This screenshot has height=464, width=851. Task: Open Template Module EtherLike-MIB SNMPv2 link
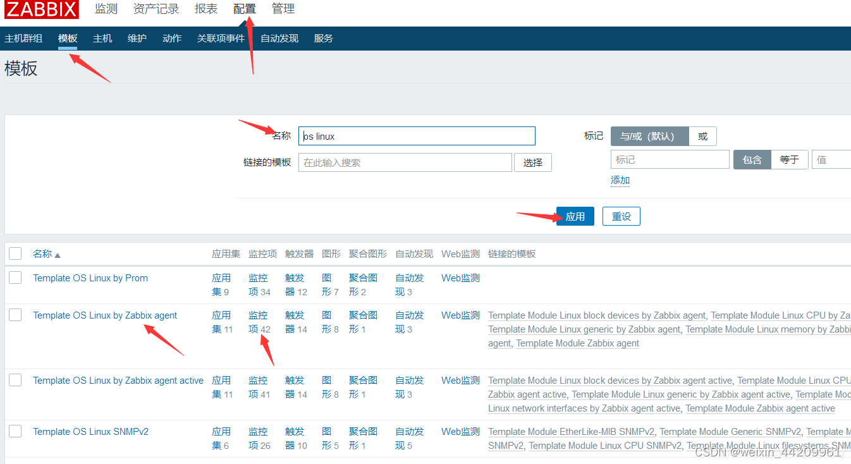[x=571, y=432]
